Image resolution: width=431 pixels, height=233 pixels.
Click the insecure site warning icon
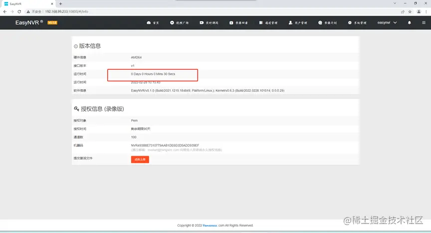[x=28, y=11]
